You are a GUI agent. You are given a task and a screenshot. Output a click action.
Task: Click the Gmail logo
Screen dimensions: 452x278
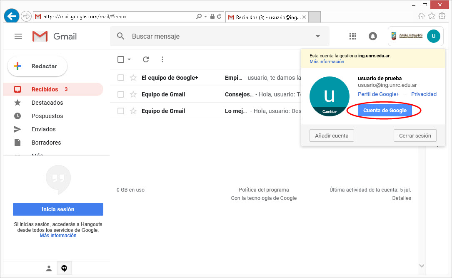pyautogui.click(x=55, y=36)
